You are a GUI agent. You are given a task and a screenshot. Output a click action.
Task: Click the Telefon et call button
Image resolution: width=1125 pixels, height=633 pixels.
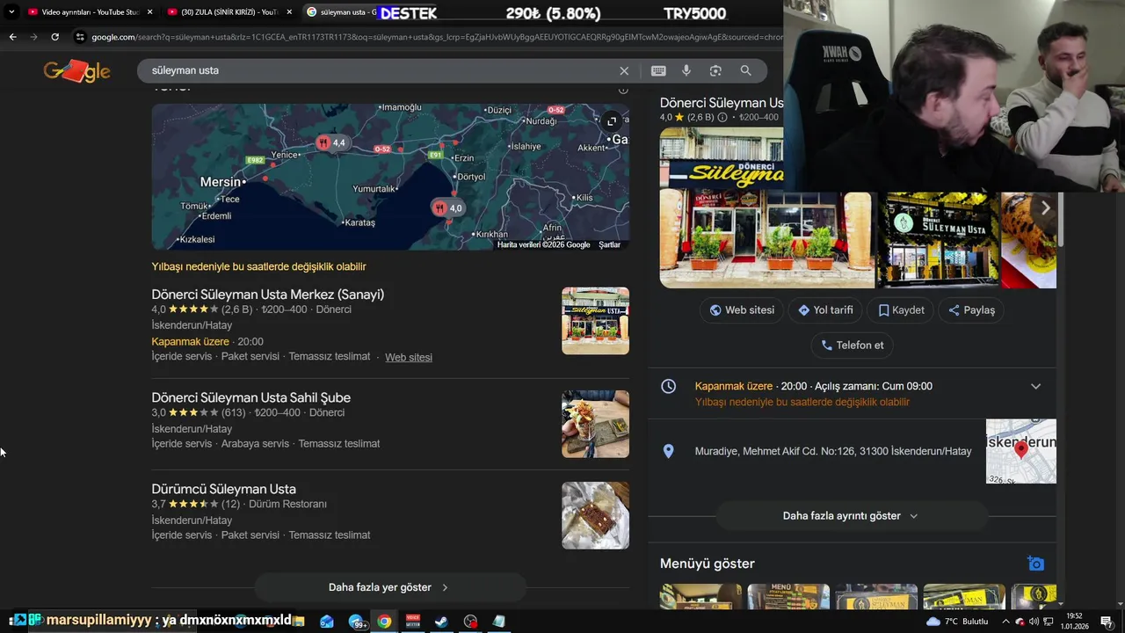click(852, 346)
